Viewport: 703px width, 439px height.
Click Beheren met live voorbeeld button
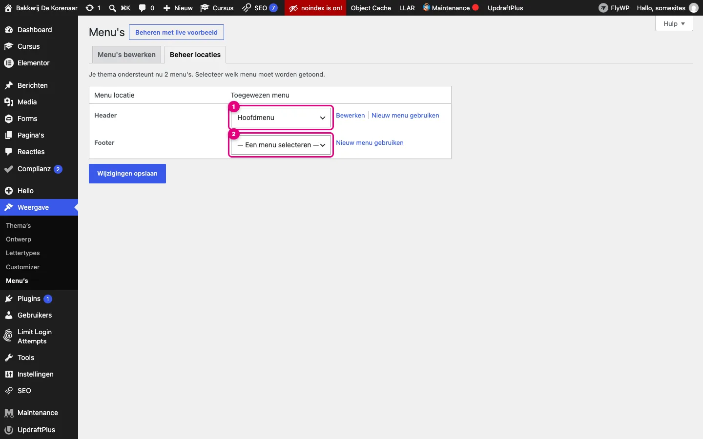176,32
